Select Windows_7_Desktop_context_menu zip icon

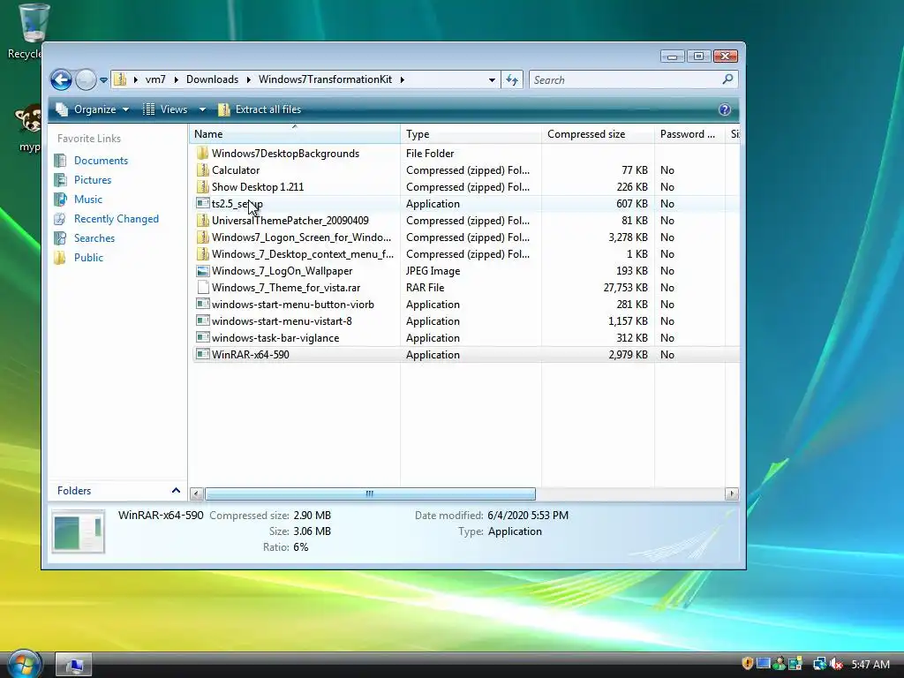(x=202, y=253)
